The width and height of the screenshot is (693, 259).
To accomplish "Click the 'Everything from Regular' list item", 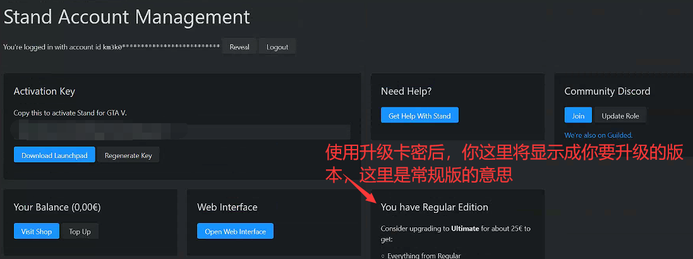I will 424,256.
